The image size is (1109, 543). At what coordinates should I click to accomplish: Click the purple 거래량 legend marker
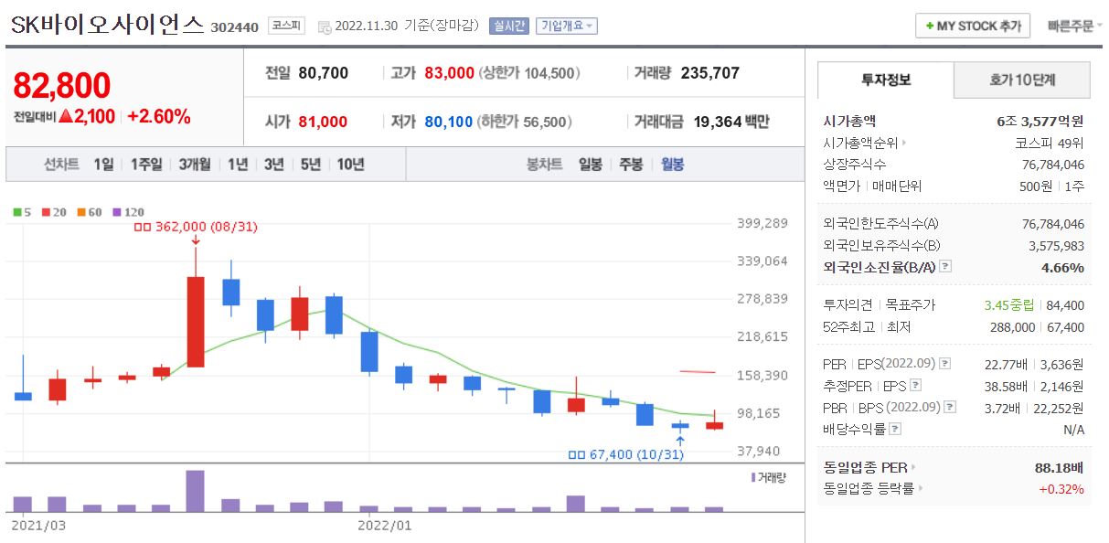click(x=753, y=477)
